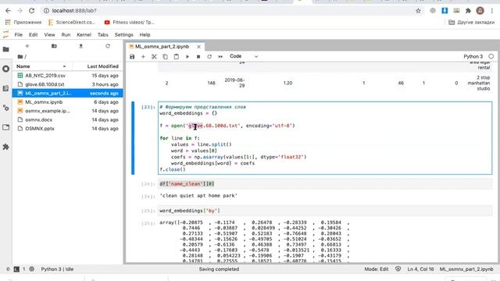Image resolution: width=500 pixels, height=281 pixels.
Task: Close the ML_osmnx_part_2.ipynb tab
Action: coord(198,47)
